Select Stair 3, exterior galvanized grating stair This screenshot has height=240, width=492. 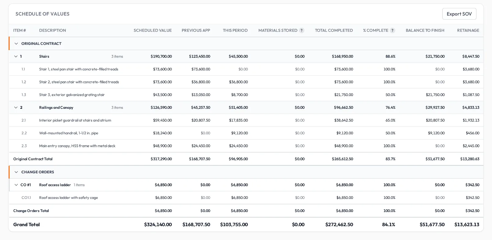[x=246, y=95]
